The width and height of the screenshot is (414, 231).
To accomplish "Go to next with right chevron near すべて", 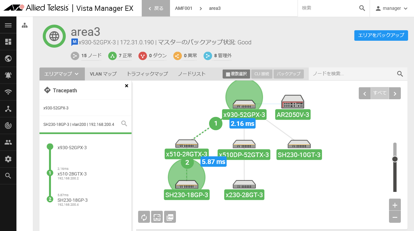I will (x=395, y=93).
